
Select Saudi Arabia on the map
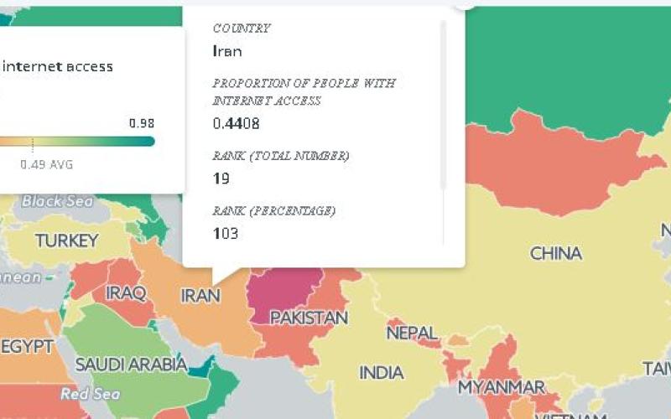click(x=131, y=365)
